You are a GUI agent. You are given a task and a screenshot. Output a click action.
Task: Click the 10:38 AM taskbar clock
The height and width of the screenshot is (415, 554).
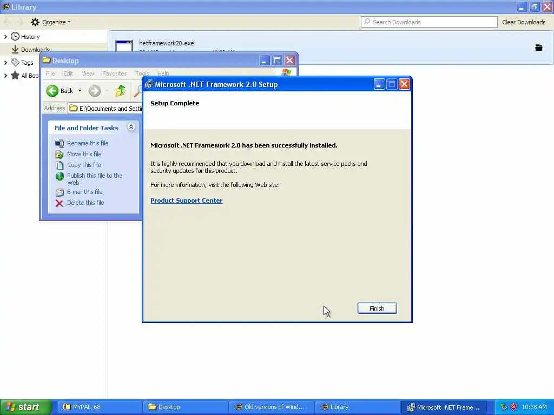pos(534,407)
